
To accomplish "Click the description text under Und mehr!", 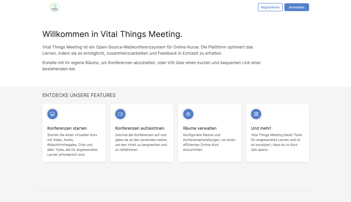I will point(276,142).
